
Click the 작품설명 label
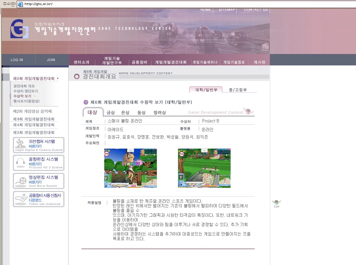tap(95, 203)
